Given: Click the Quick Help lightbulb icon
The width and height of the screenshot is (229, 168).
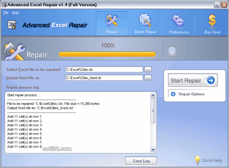Looking at the screenshot, I should (197, 160).
